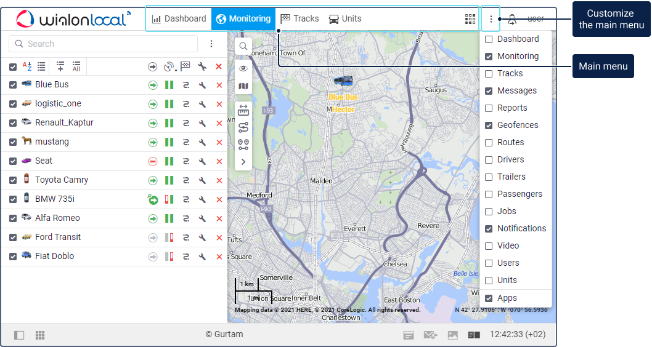The width and height of the screenshot is (652, 347).
Task: Disable the Geofences checkbox in menu list
Action: tap(489, 126)
